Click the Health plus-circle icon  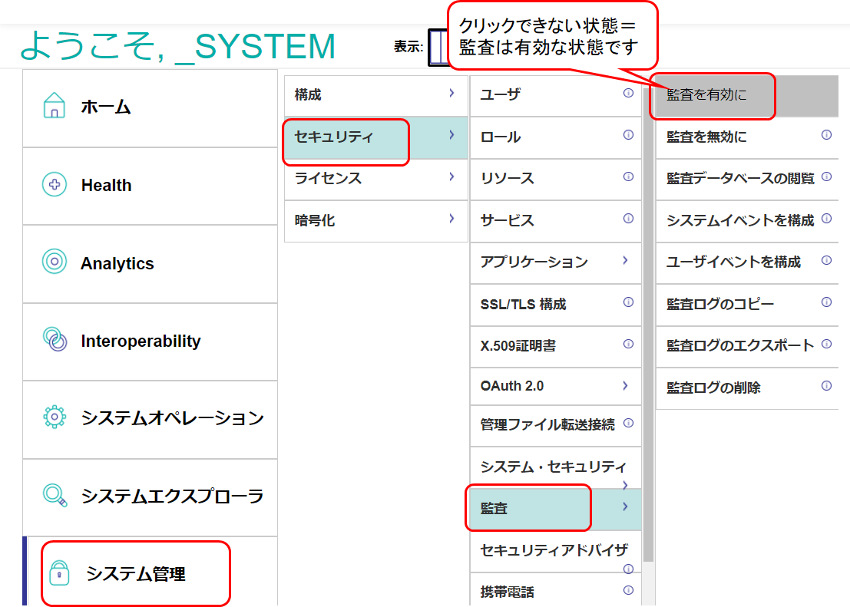pyautogui.click(x=54, y=185)
